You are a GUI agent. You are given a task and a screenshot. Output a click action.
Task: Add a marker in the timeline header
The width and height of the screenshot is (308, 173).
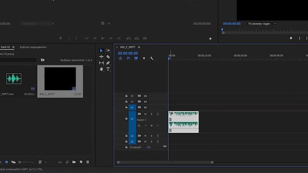144,59
